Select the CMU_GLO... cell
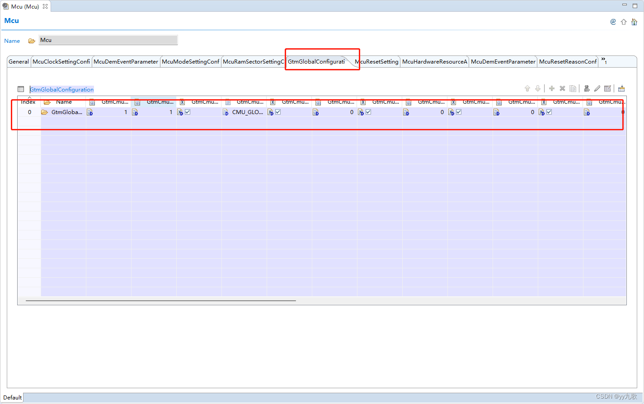 pyautogui.click(x=244, y=112)
